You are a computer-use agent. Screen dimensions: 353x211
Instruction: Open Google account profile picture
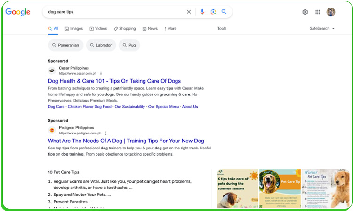coord(331,12)
